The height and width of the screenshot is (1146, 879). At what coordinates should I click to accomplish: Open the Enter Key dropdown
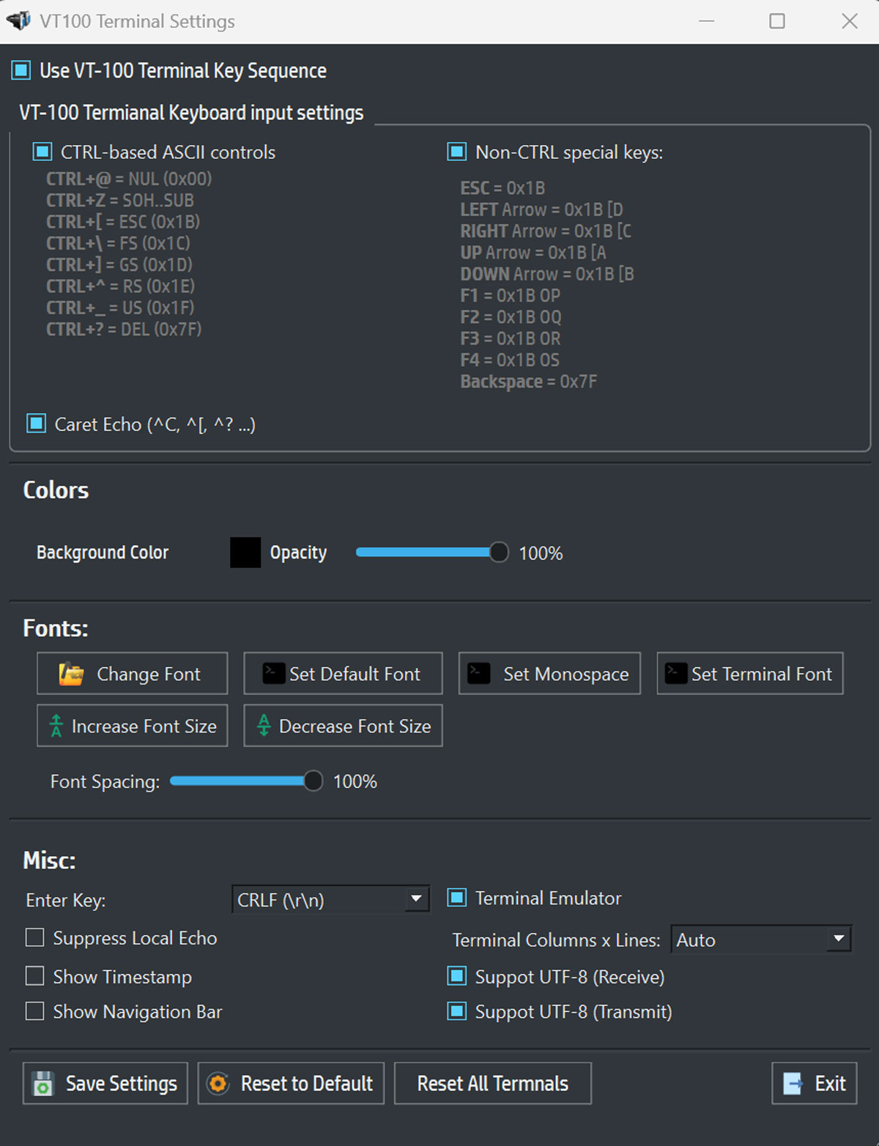pyautogui.click(x=415, y=899)
